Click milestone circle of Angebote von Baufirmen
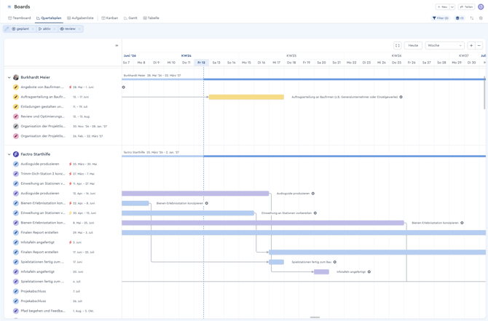488x321 pixels. (x=124, y=87)
